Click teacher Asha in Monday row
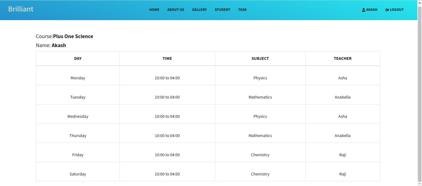This screenshot has width=422, height=186. coord(343,78)
